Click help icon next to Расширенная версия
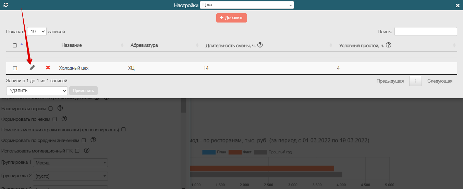This screenshot has height=189, width=463. pos(60,108)
